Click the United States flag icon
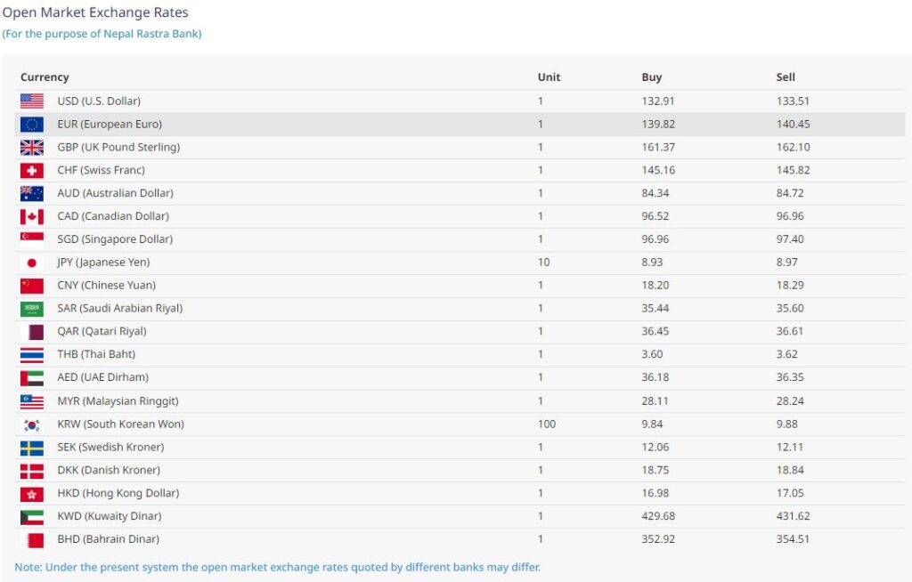This screenshot has height=582, width=912. point(32,101)
